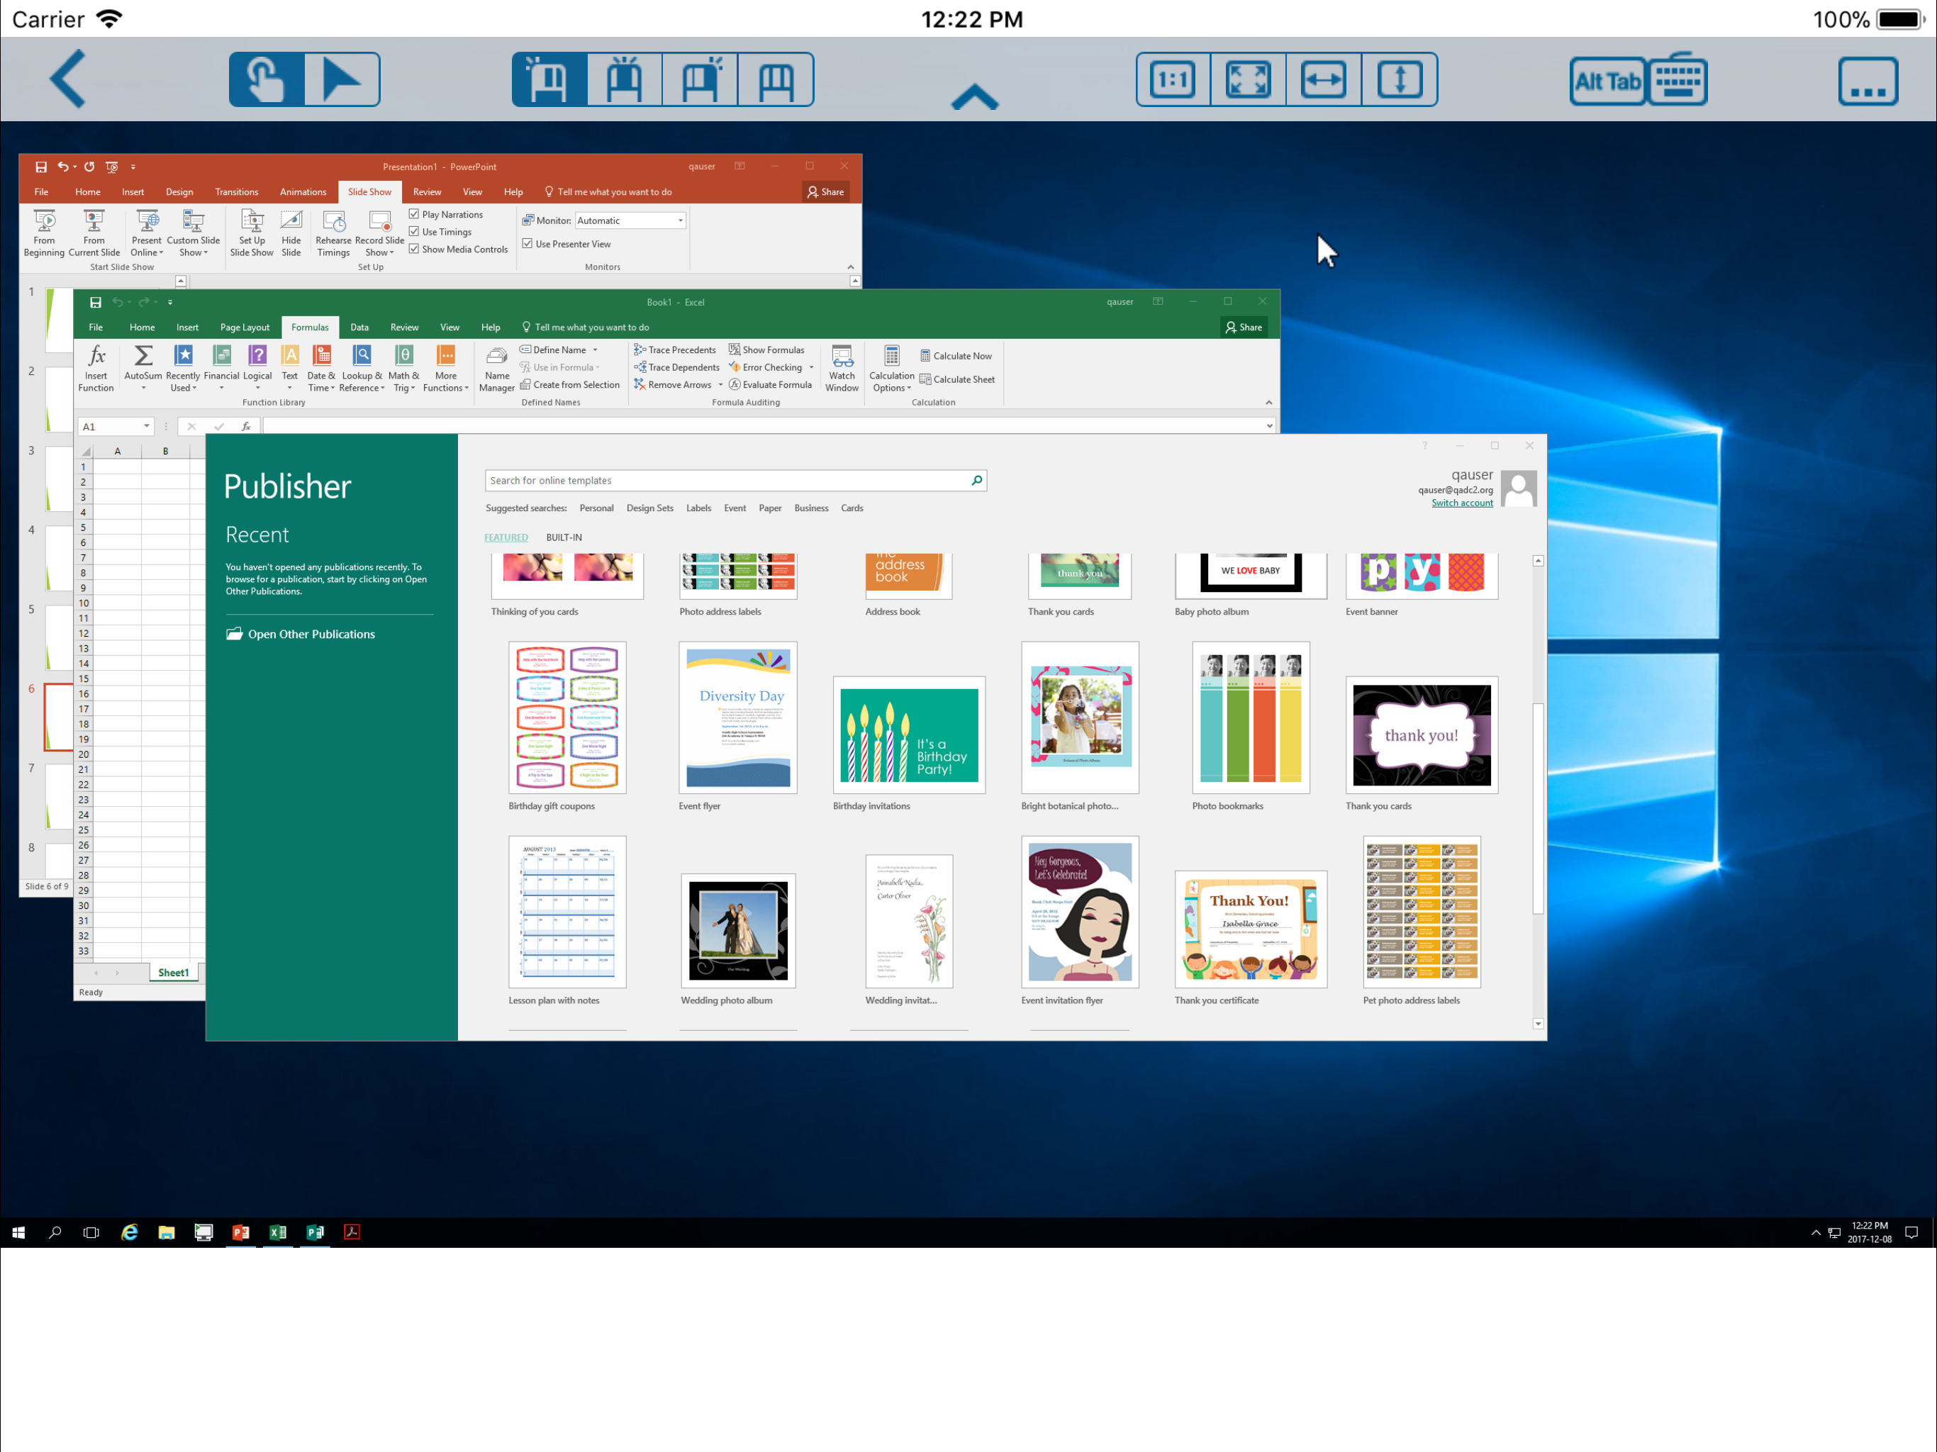Expand the Monitor Automatic dropdown
Image resolution: width=1937 pixels, height=1452 pixels.
click(x=679, y=220)
